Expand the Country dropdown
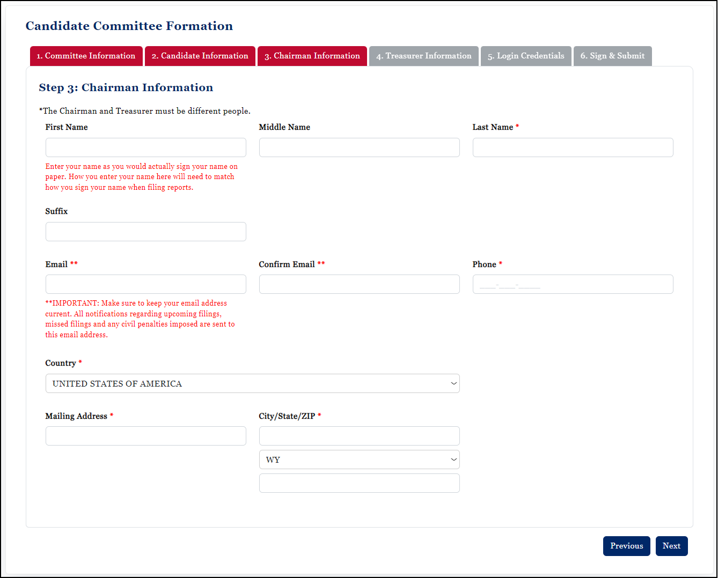The width and height of the screenshot is (718, 578). coord(252,383)
